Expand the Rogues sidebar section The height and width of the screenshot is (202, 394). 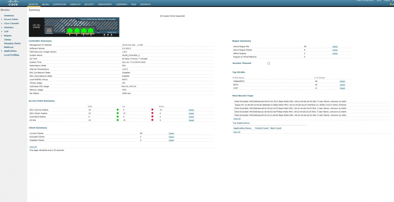coord(2,36)
